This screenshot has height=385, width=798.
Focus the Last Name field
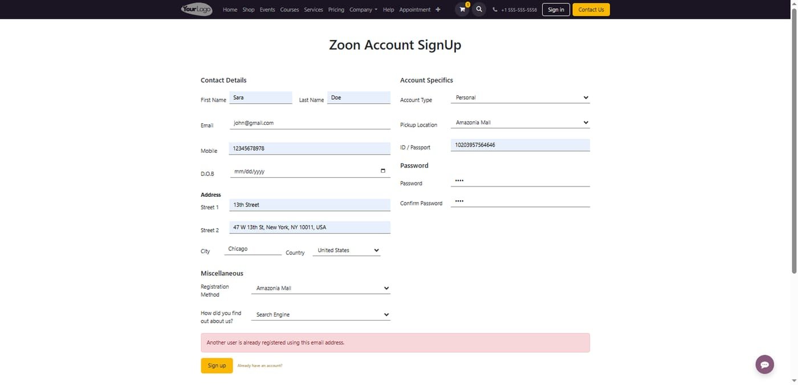(359, 98)
